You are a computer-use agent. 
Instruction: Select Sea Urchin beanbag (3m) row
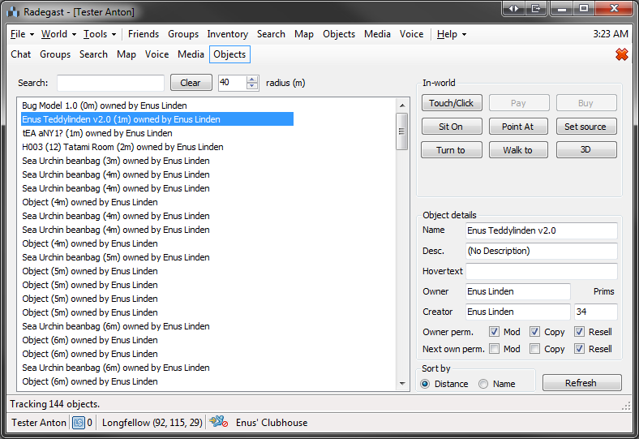(157, 161)
